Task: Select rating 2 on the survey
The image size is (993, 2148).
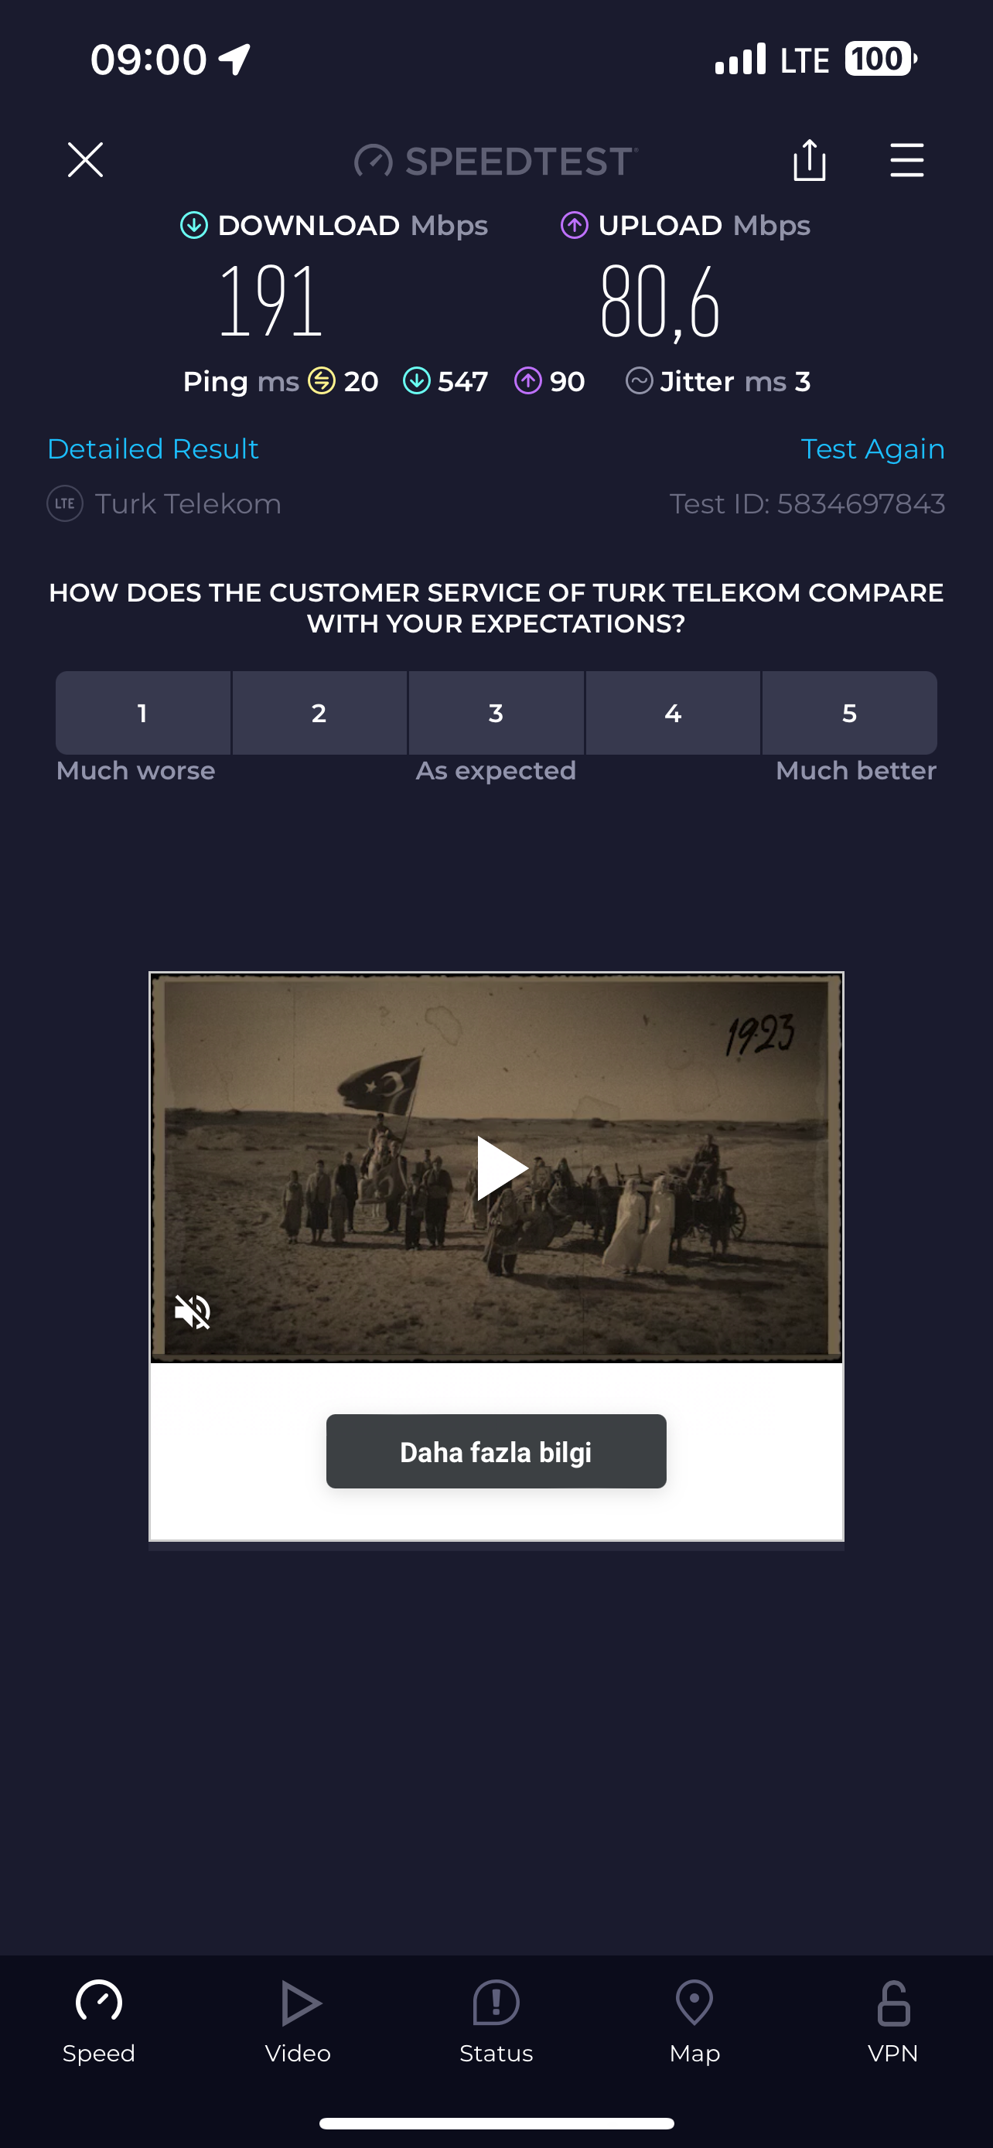Action: [319, 713]
